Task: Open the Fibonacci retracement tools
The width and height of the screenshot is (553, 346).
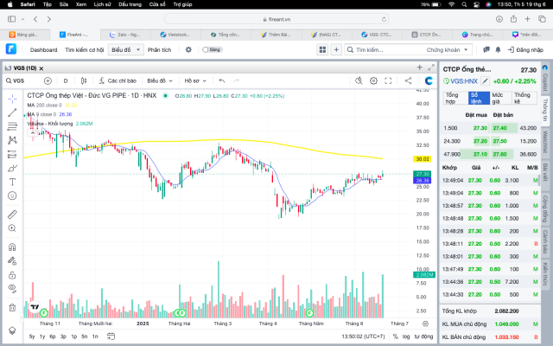Action: tap(12, 126)
